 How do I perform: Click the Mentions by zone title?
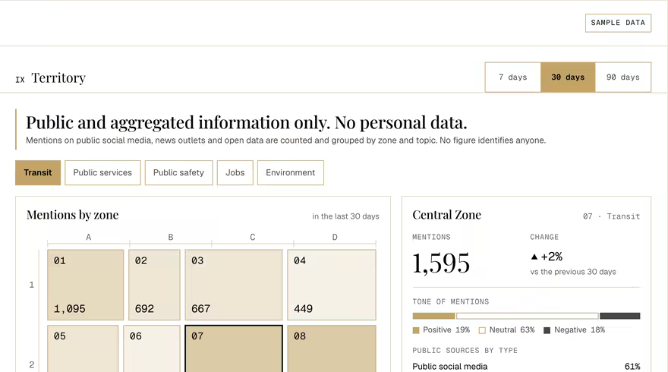(x=72, y=215)
